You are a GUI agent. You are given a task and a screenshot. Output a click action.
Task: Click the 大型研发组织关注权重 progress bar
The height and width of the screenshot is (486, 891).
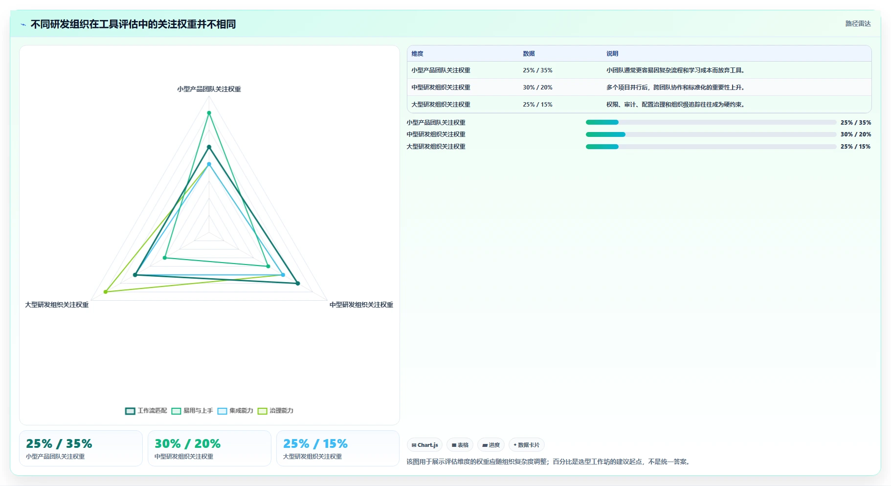pos(711,147)
